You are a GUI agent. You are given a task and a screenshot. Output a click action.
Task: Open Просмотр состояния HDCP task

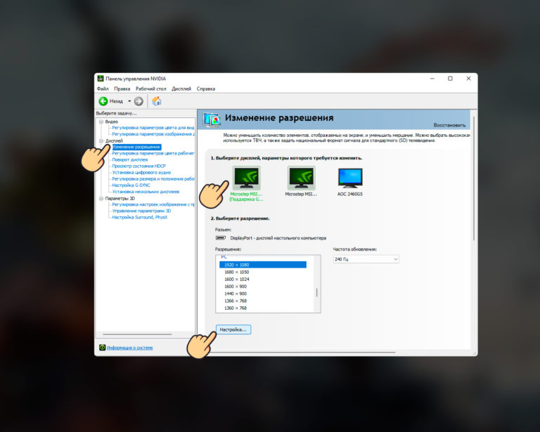[x=139, y=166]
